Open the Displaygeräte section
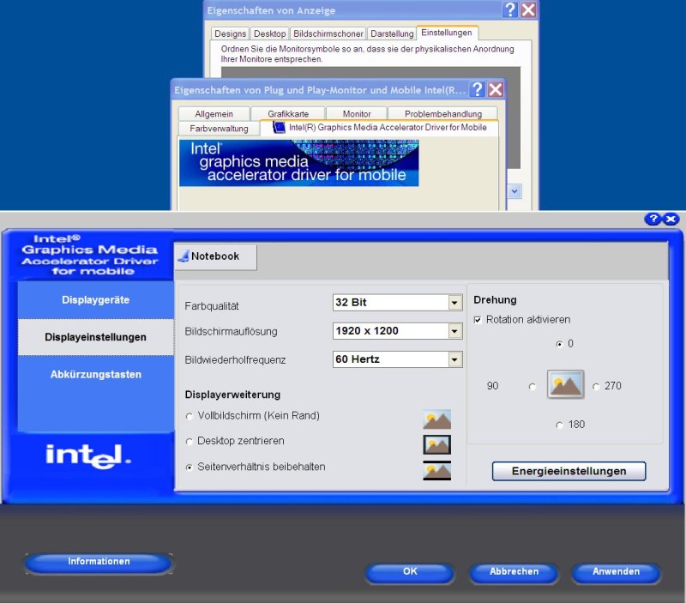 tap(95, 299)
